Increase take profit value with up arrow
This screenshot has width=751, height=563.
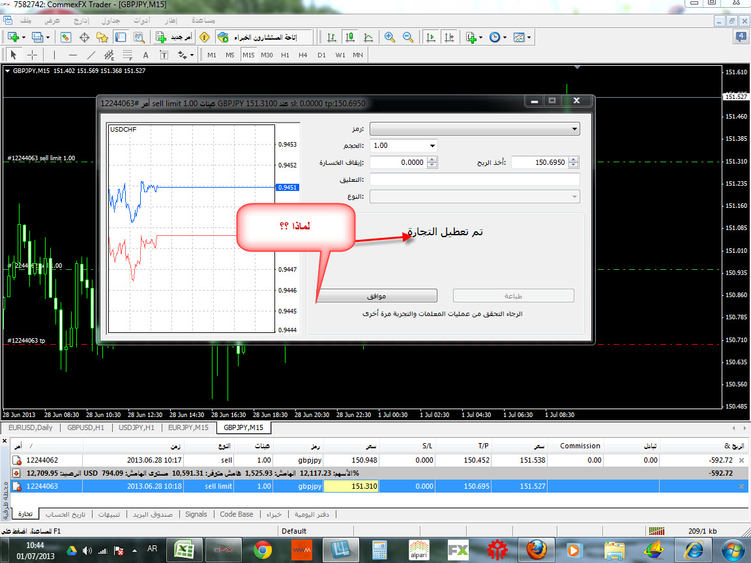pyautogui.click(x=573, y=160)
